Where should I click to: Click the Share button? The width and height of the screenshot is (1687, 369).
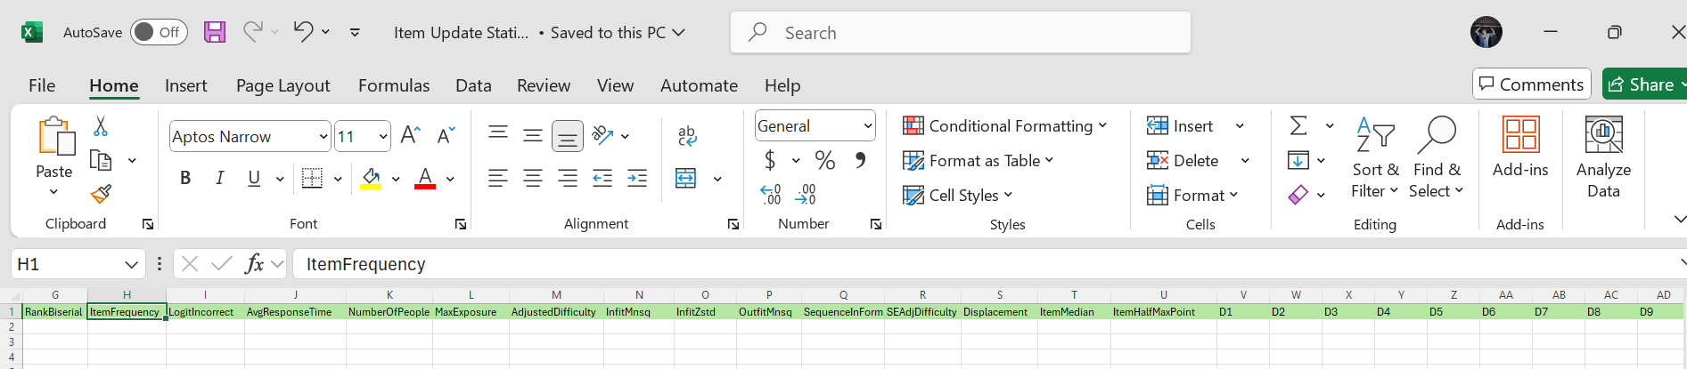click(1641, 84)
